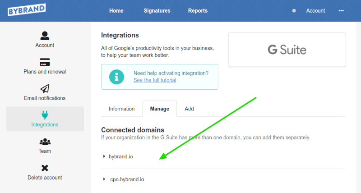Open Signatures in top navigation
The image size is (361, 193).
(x=157, y=10)
